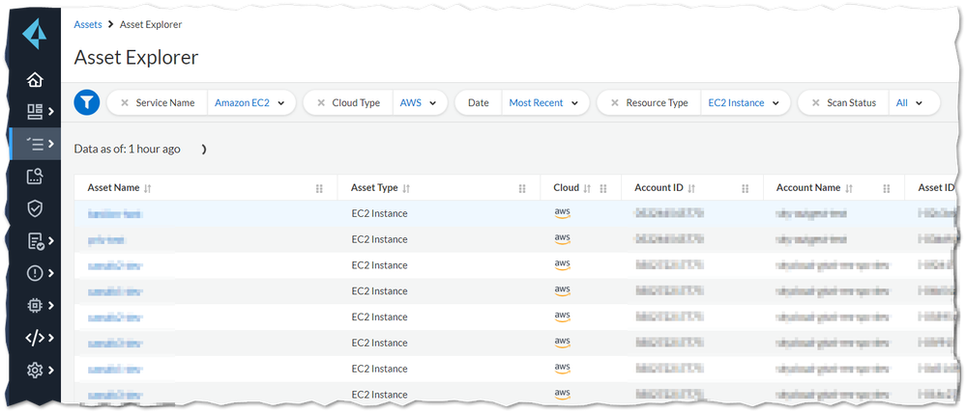Viewport: 966px width, 413px height.
Task: Open the alerts exclamation icon in sidebar
Action: 36,273
